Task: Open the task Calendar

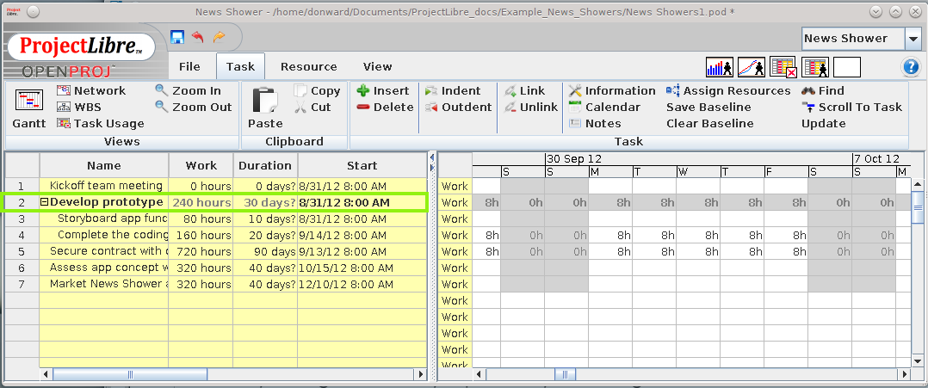Action: click(x=605, y=107)
